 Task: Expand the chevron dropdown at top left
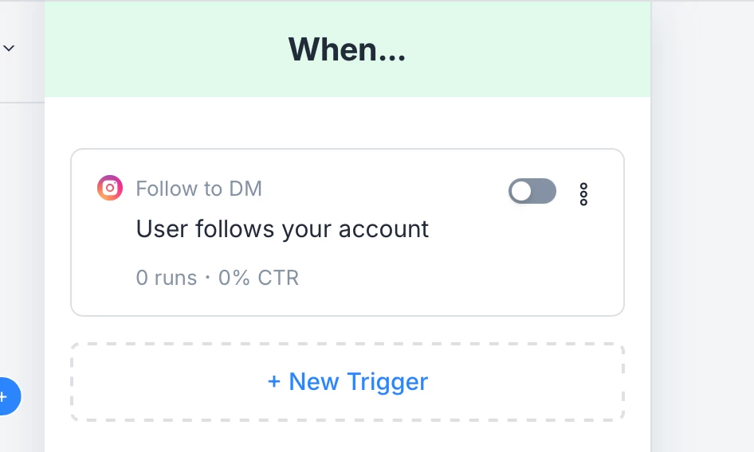point(9,49)
